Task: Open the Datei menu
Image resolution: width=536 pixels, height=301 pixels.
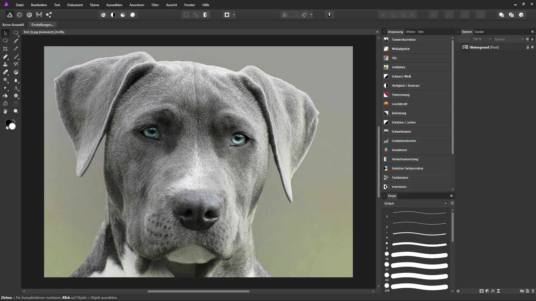Action: click(20, 5)
